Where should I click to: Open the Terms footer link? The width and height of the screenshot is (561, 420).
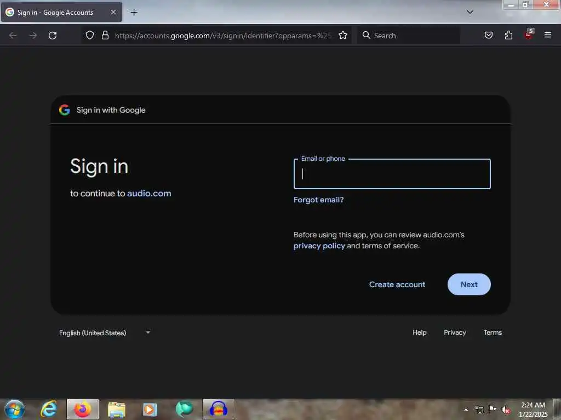(x=493, y=332)
